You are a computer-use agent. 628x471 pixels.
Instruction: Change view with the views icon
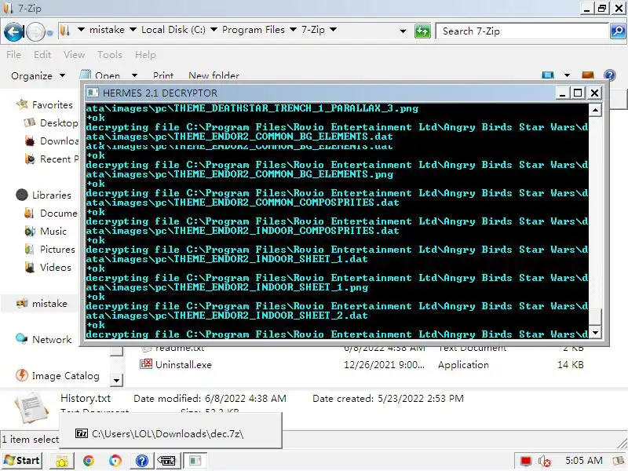point(547,75)
